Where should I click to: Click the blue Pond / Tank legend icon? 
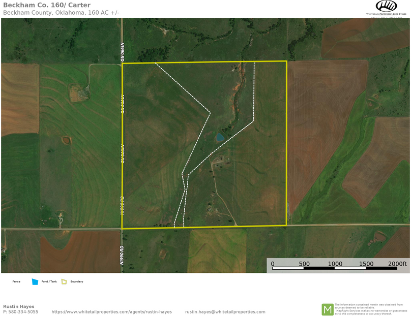35,281
